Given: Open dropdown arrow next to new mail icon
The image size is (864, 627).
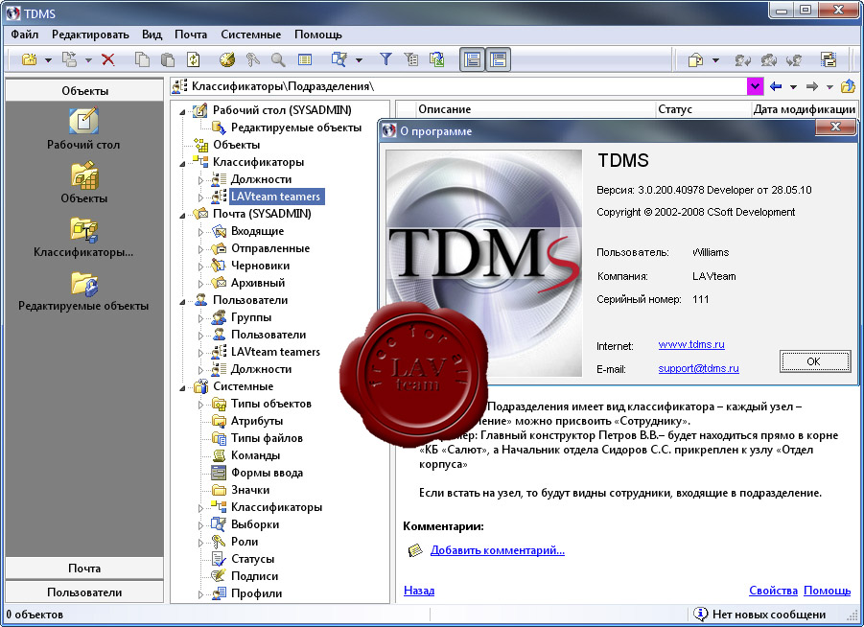Looking at the screenshot, I should tap(715, 60).
